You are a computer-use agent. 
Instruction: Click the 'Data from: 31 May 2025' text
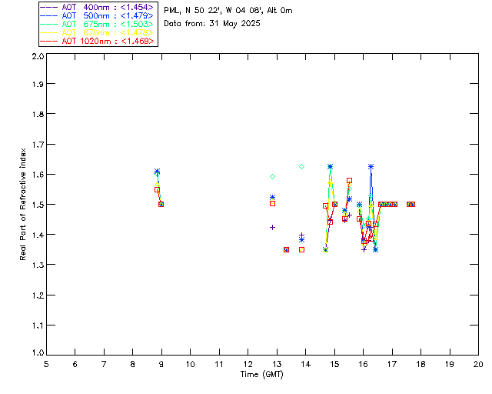[x=212, y=24]
